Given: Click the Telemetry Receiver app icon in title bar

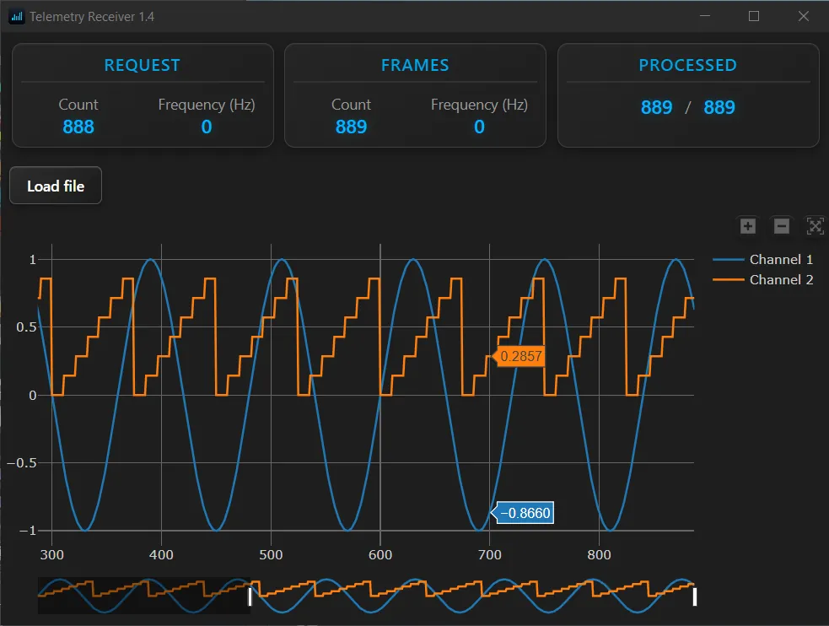Looking at the screenshot, I should pos(17,17).
